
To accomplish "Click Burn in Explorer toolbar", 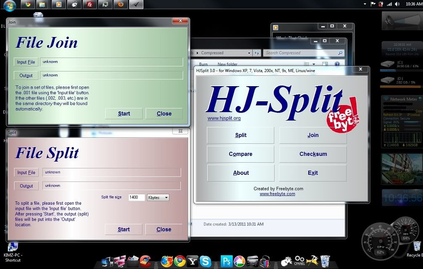I will [204, 64].
